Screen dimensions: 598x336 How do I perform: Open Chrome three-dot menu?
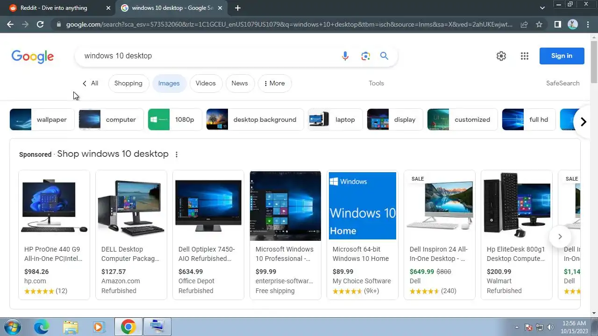pyautogui.click(x=588, y=24)
